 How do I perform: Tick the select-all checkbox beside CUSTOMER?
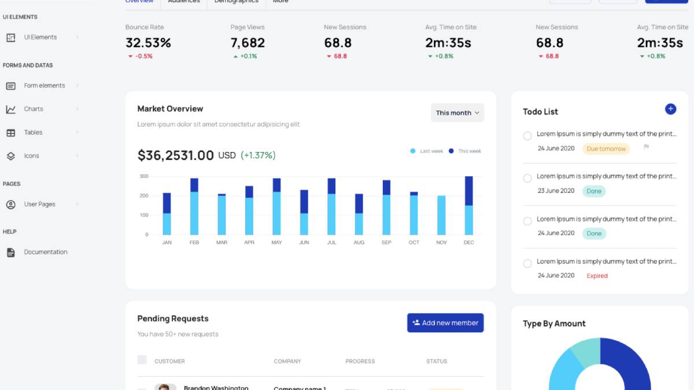[142, 360]
